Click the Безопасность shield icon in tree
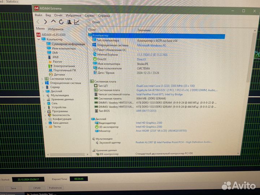 49,115
